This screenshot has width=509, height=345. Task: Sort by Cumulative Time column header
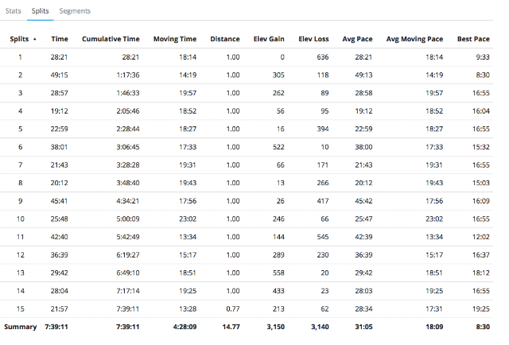[x=111, y=39]
